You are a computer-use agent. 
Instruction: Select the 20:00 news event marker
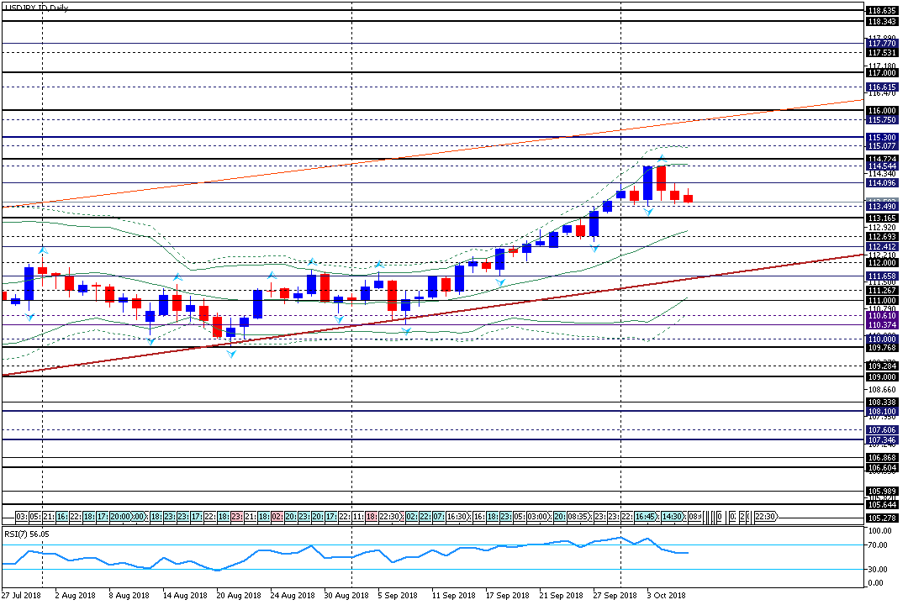click(119, 517)
